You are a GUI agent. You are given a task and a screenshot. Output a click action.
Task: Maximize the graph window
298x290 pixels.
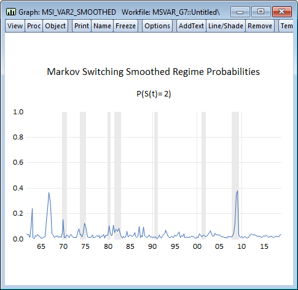pyautogui.click(x=261, y=12)
